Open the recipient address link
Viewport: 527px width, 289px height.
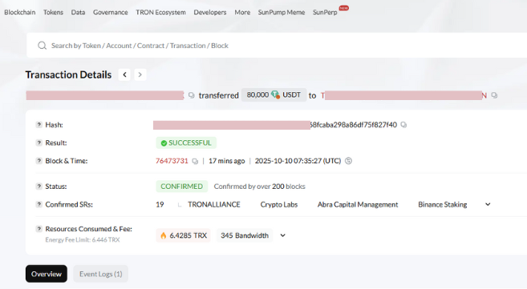point(403,95)
